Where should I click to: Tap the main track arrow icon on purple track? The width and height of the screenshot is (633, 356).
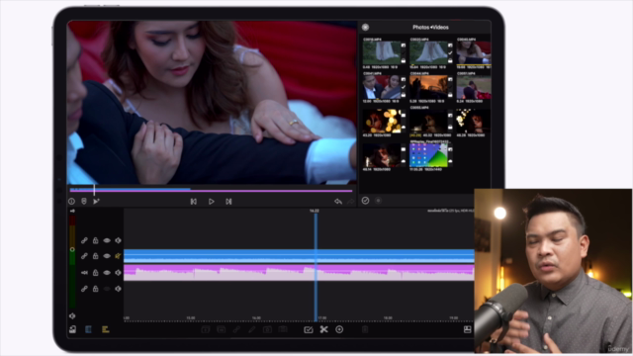84,273
